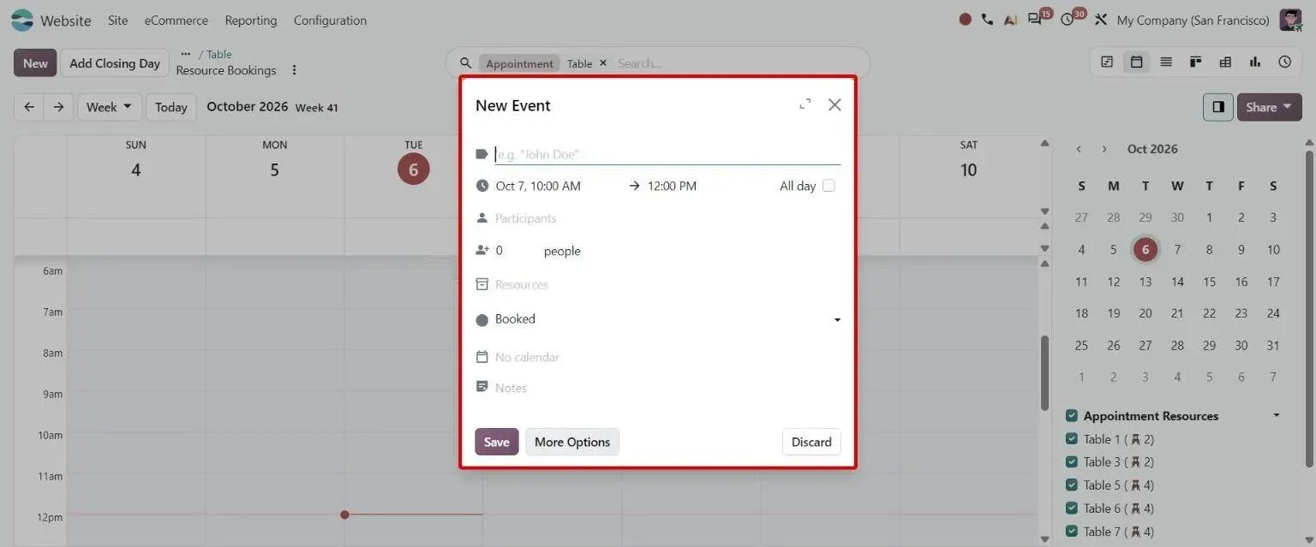Remove the Table filter facet

tap(603, 63)
